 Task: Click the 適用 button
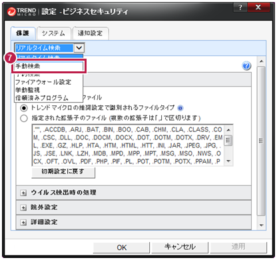[238, 247]
